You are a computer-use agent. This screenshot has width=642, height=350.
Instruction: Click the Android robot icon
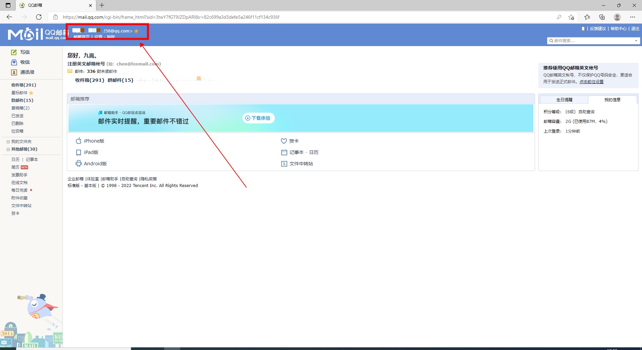coord(79,164)
